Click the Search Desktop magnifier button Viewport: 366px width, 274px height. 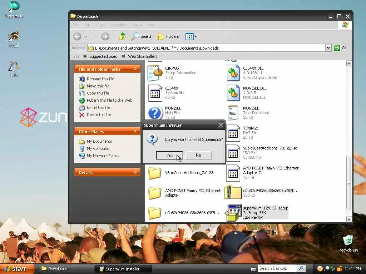[301, 268]
